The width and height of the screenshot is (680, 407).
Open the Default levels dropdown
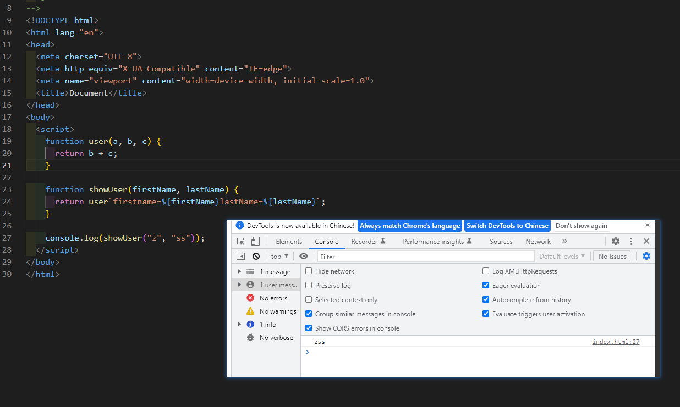pyautogui.click(x=562, y=256)
